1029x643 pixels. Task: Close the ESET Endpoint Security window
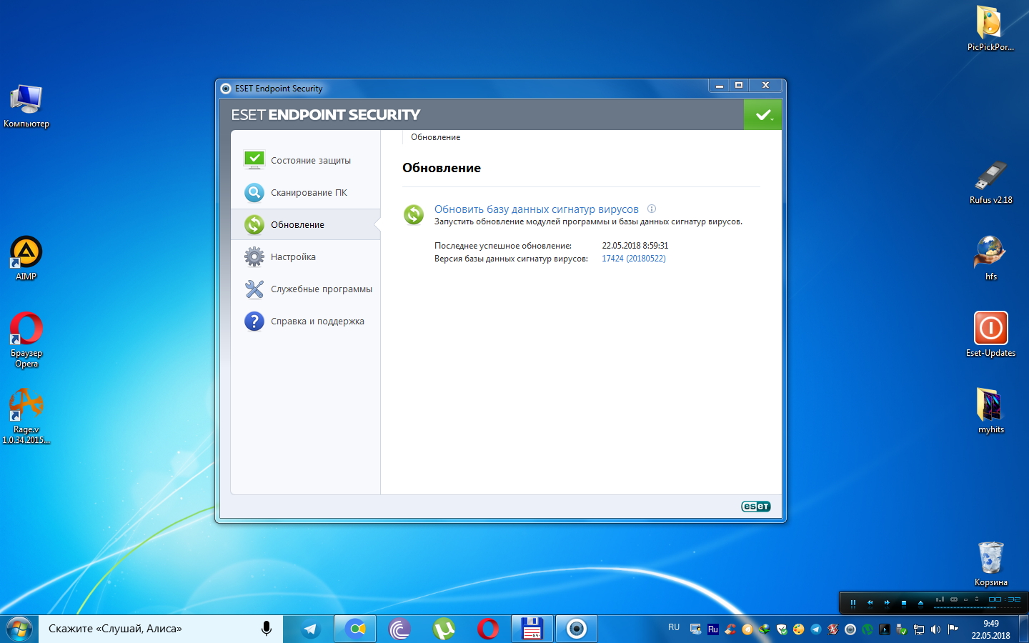tap(765, 85)
